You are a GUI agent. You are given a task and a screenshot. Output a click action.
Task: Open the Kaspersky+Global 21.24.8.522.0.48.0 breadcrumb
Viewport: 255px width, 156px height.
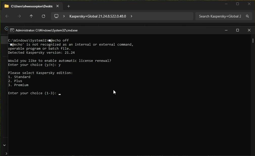click(98, 16)
